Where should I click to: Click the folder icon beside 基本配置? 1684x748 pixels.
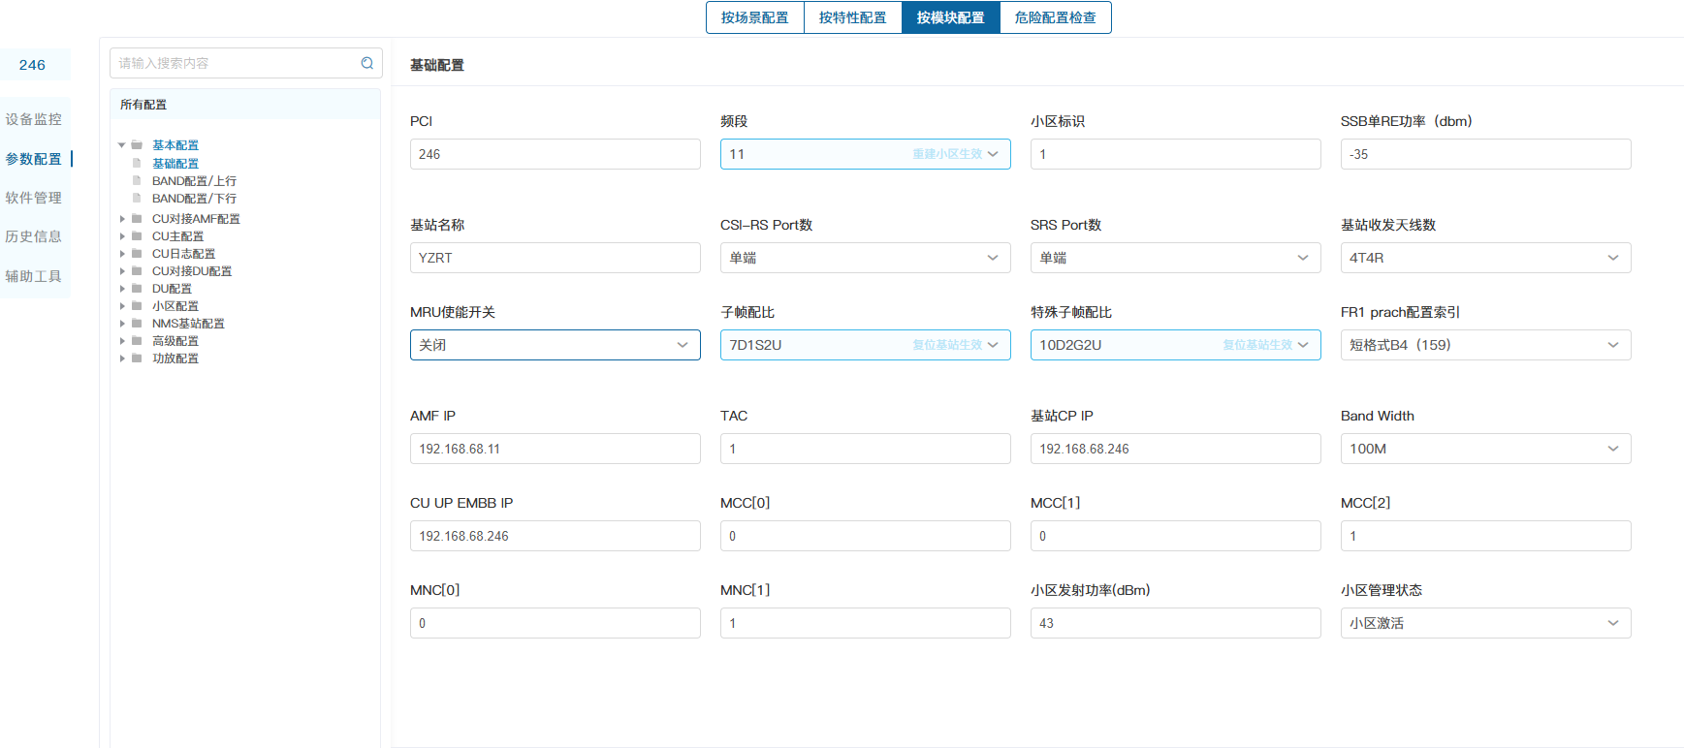[137, 145]
